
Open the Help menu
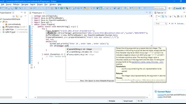tap(60, 4)
